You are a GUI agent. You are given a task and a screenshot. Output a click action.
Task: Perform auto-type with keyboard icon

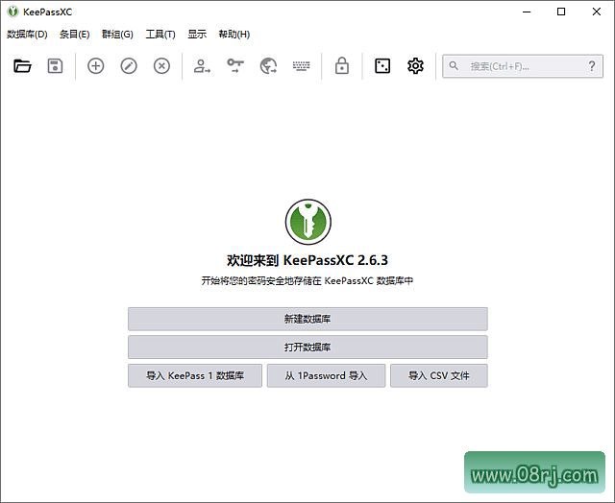[x=301, y=66]
